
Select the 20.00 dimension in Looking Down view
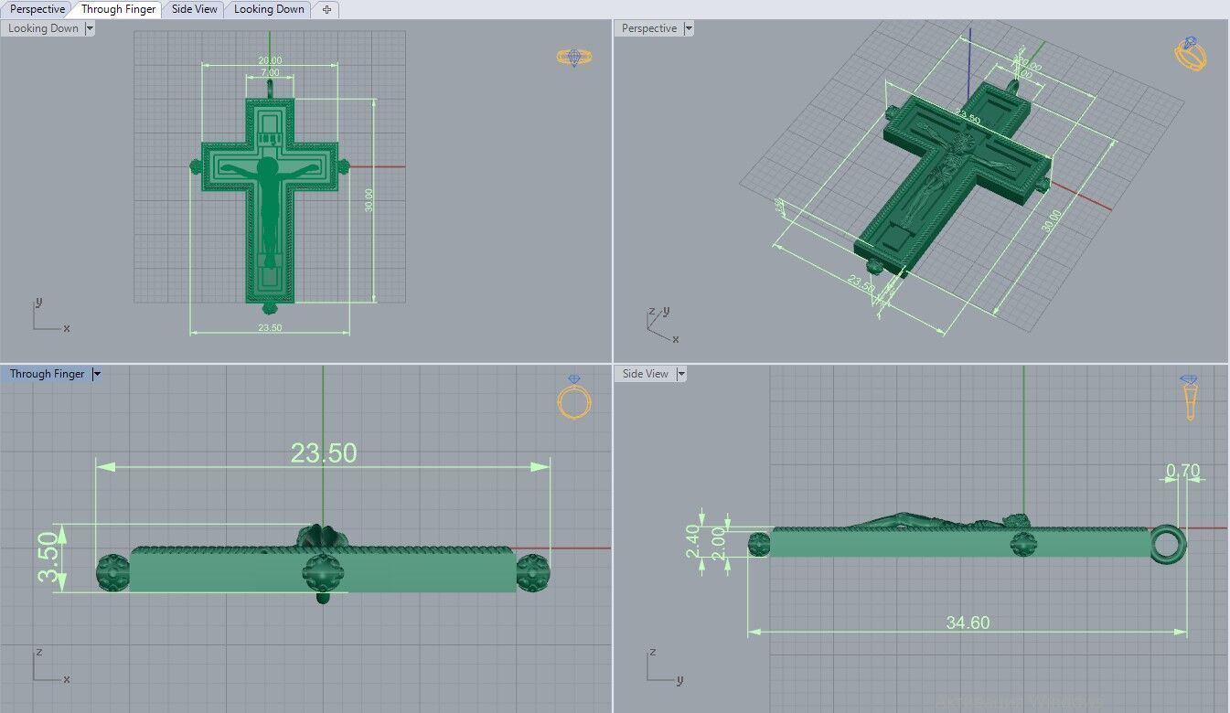(x=269, y=60)
